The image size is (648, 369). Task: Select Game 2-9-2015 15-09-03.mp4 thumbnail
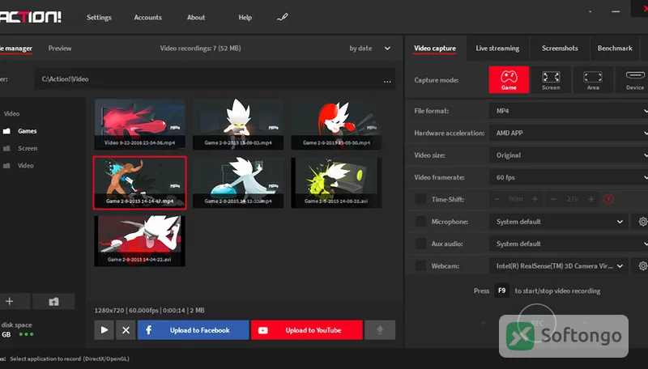point(238,124)
